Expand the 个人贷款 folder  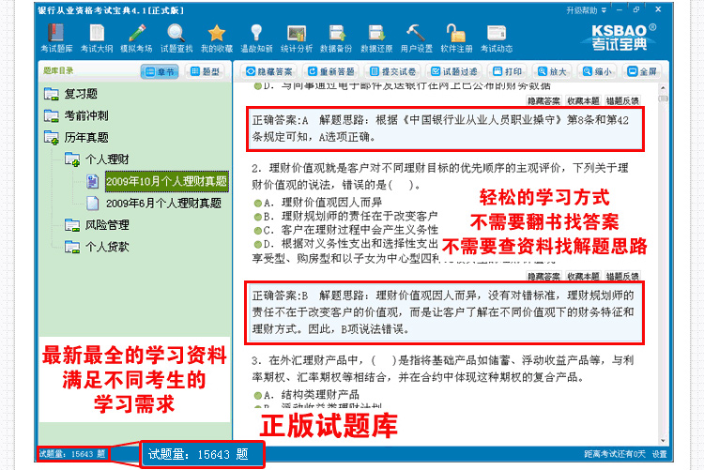click(x=97, y=247)
